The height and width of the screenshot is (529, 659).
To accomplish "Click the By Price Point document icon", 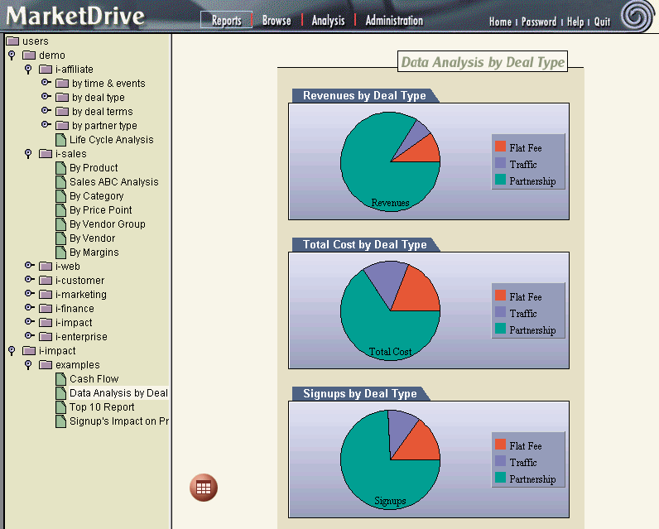I will [x=61, y=210].
